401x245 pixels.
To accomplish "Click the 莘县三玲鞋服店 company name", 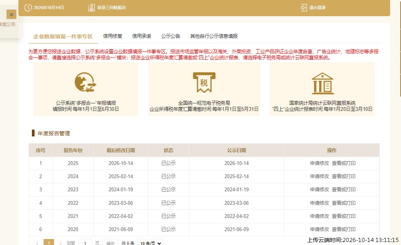I will point(112,8).
